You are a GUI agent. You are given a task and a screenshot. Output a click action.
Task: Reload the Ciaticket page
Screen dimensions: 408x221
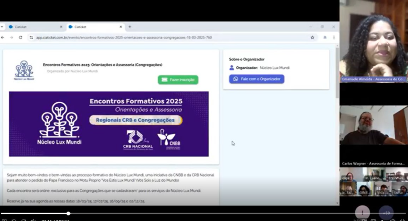click(21, 37)
